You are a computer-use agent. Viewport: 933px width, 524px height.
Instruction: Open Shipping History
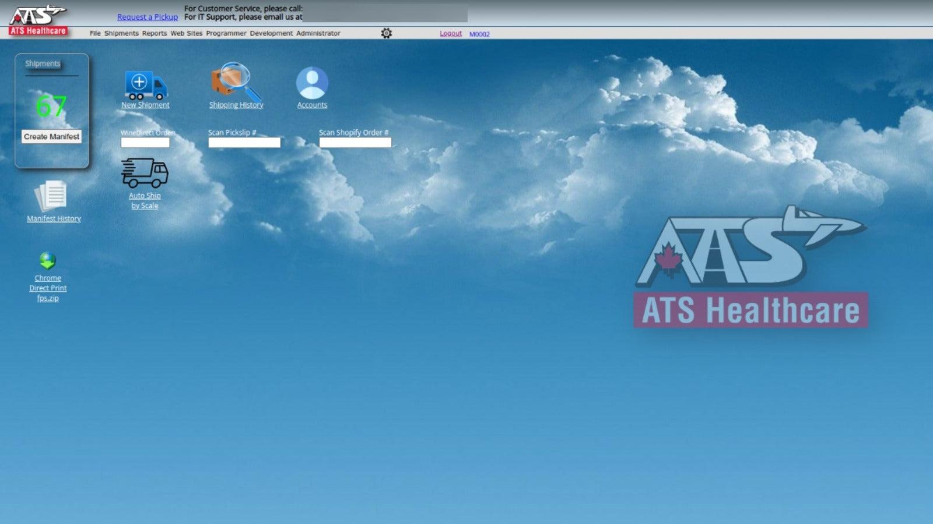(236, 105)
